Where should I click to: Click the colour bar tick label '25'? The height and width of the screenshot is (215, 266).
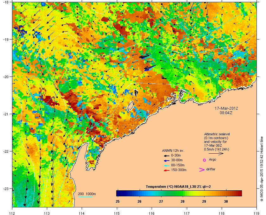click(117, 201)
